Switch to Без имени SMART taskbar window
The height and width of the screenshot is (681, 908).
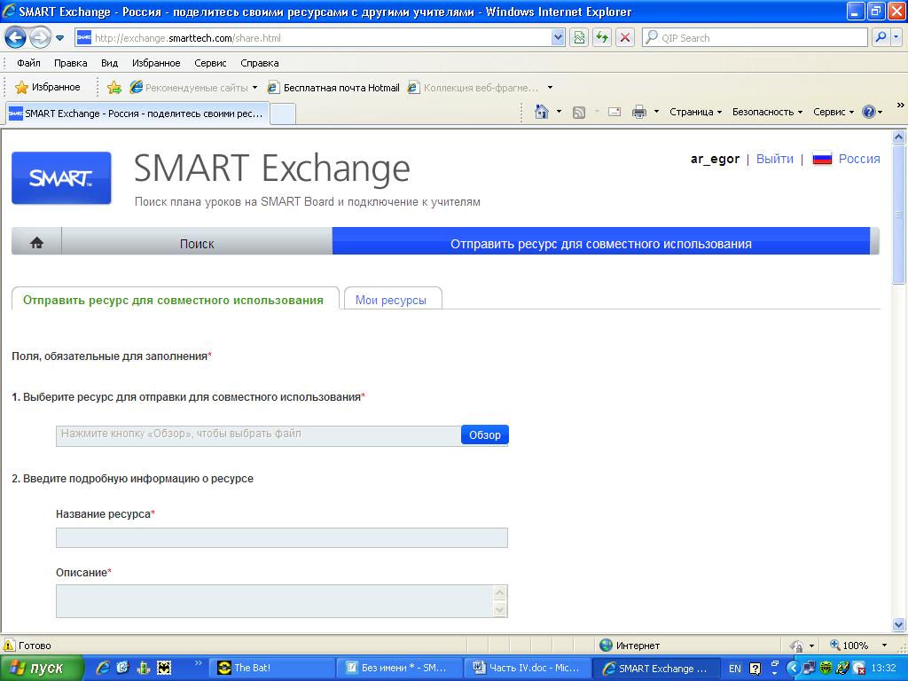[x=400, y=669]
